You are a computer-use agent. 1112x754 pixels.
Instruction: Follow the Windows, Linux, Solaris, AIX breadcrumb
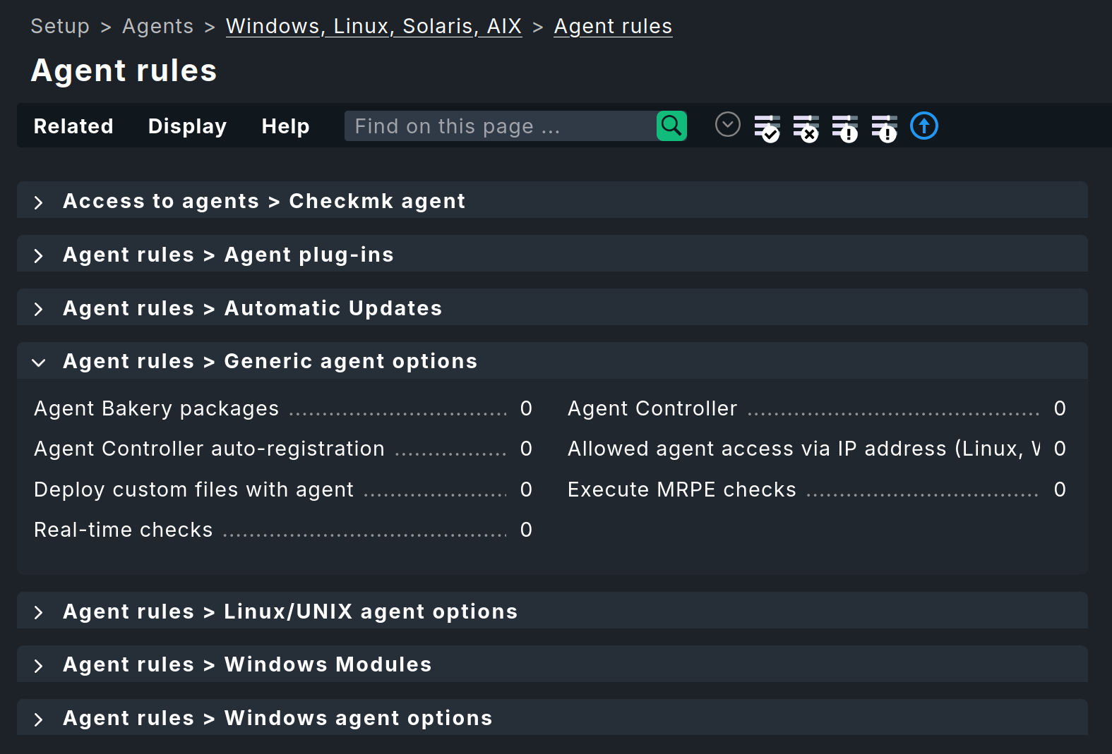coord(373,25)
